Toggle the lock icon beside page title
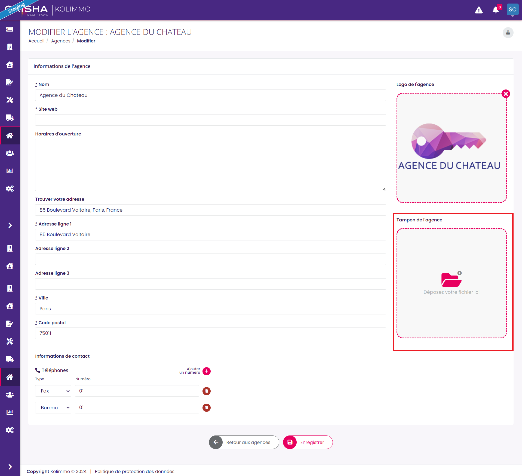Image resolution: width=522 pixels, height=476 pixels. pyautogui.click(x=508, y=33)
